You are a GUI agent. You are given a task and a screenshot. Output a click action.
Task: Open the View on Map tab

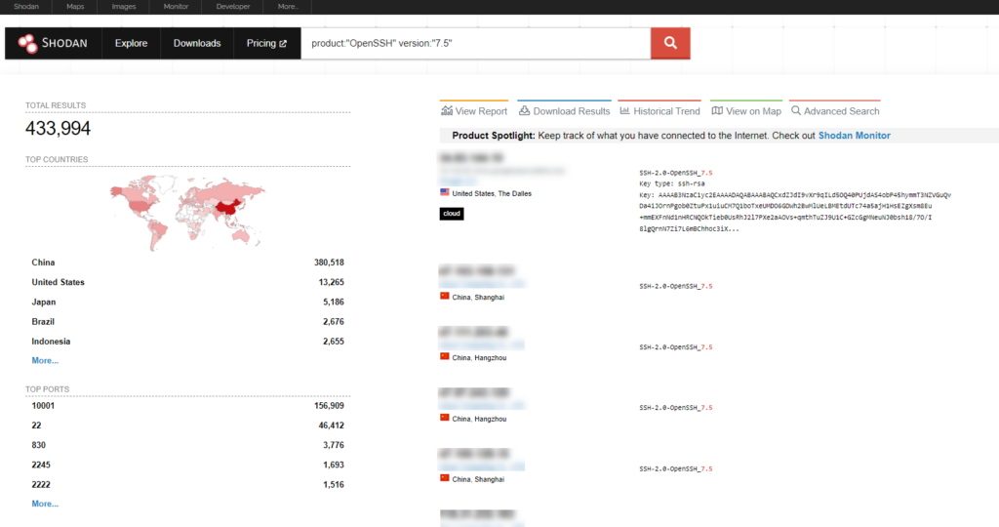(746, 111)
